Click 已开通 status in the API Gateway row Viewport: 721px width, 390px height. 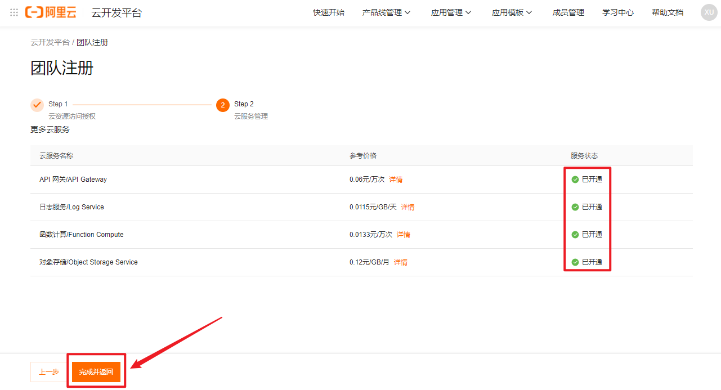592,180
